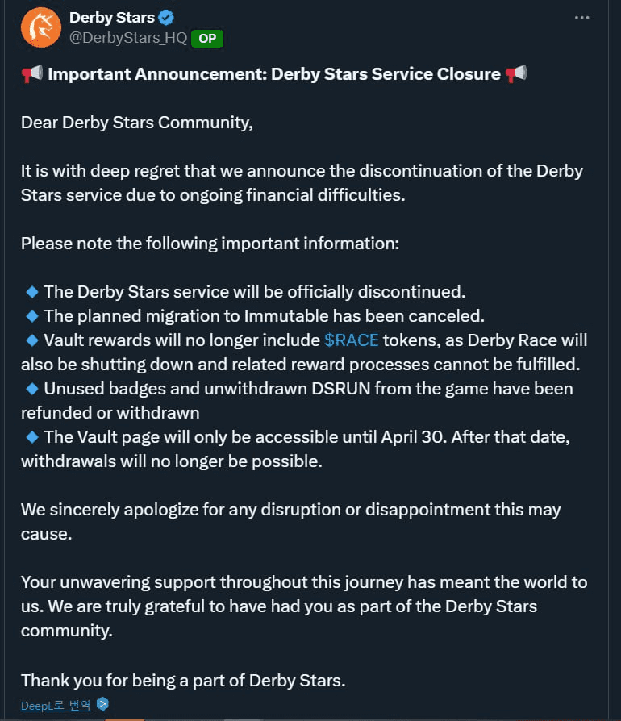The width and height of the screenshot is (621, 721).
Task: Click the diamond bullet beside 'Unused badges'
Action: (32, 389)
